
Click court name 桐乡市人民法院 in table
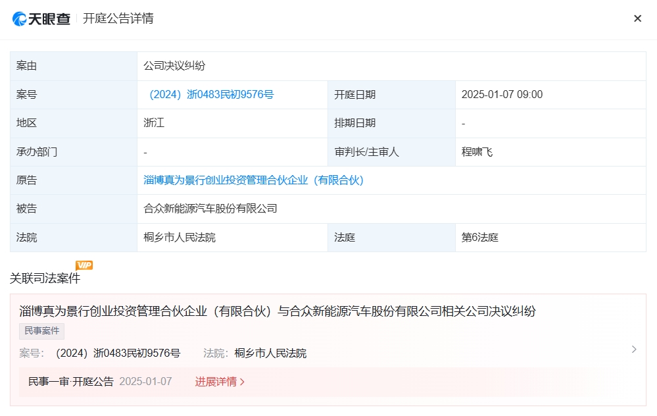click(180, 238)
